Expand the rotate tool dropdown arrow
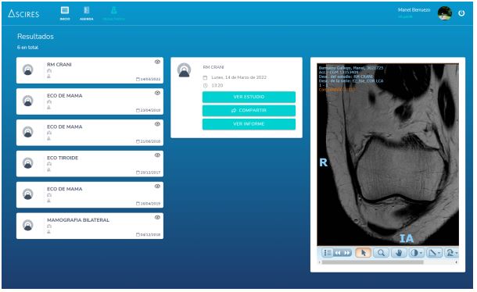This screenshot has height=292, width=477. click(x=457, y=253)
